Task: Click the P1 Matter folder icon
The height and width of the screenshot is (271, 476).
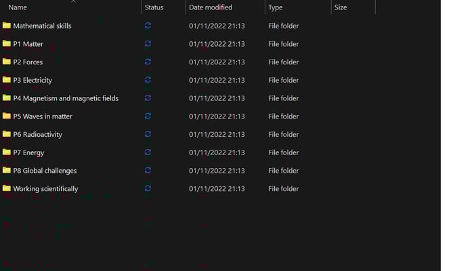Action: tap(7, 44)
